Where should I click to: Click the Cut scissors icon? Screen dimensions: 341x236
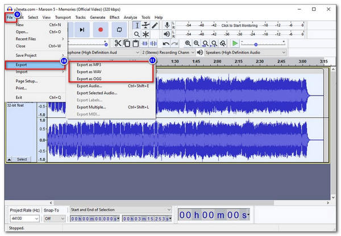pos(118,43)
